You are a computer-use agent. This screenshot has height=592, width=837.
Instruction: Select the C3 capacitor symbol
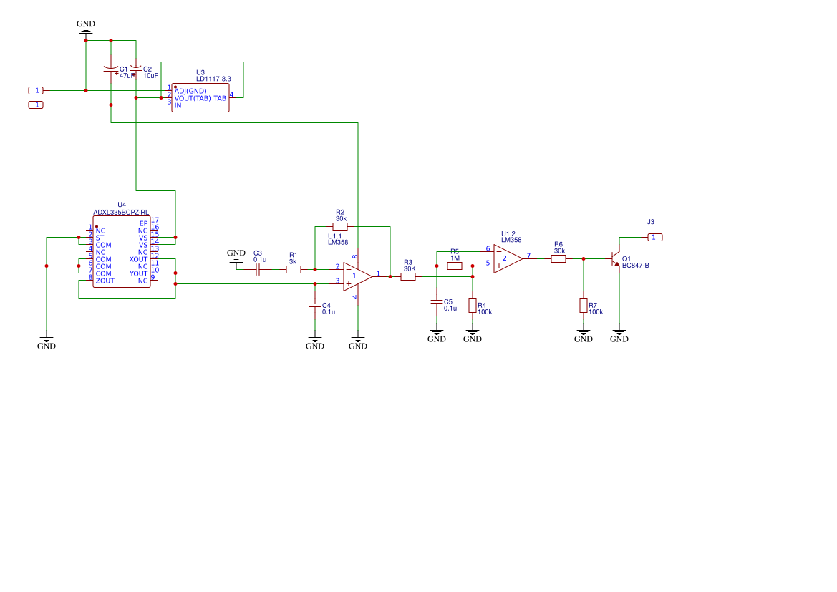[x=257, y=270]
